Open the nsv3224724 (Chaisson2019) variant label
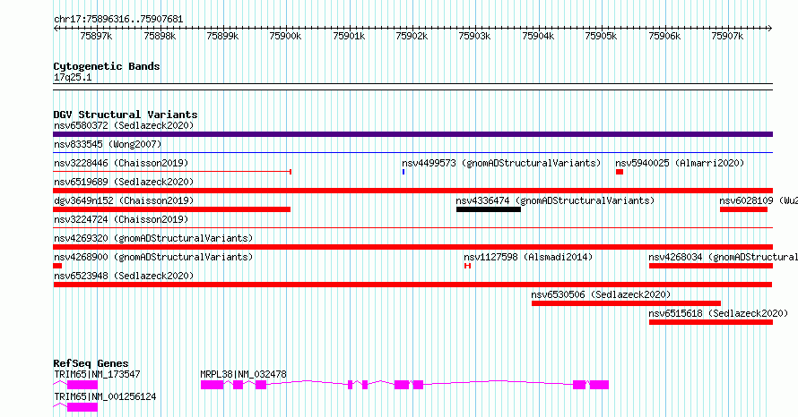The width and height of the screenshot is (798, 417). coord(121,219)
